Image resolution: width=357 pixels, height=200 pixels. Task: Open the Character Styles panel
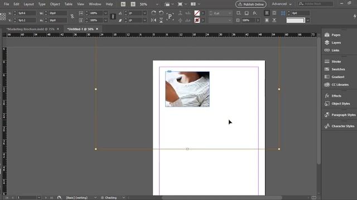coord(339,126)
